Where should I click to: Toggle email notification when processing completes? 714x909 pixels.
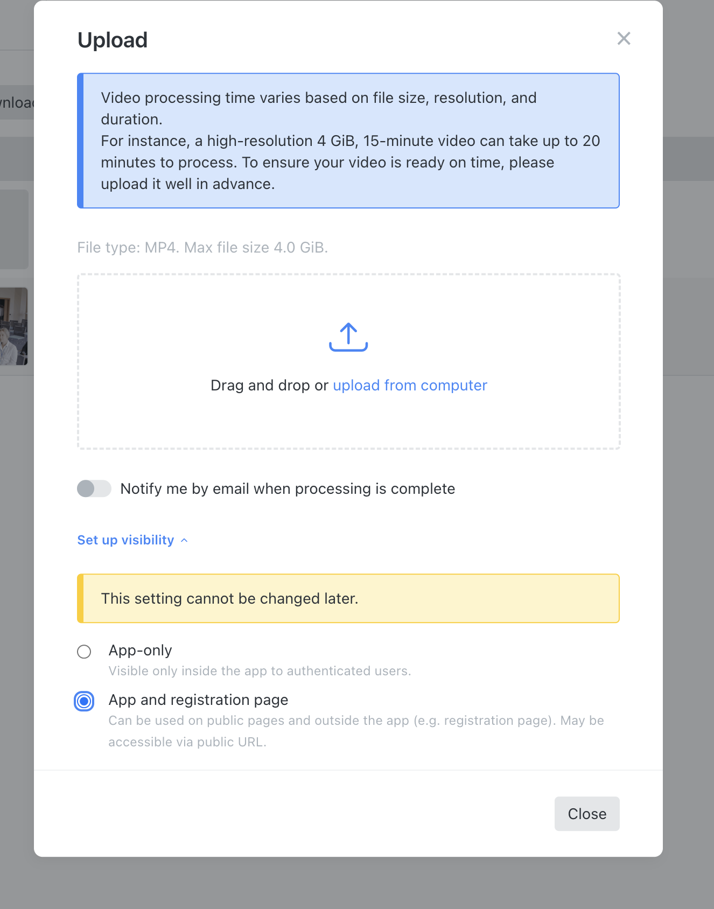point(94,488)
